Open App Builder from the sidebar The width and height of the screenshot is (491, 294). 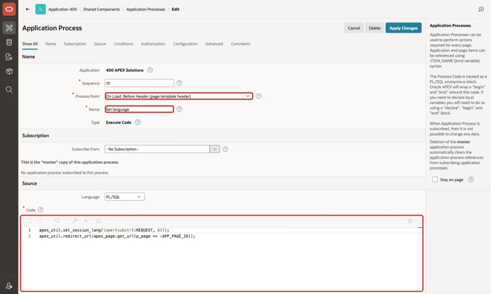click(x=9, y=28)
